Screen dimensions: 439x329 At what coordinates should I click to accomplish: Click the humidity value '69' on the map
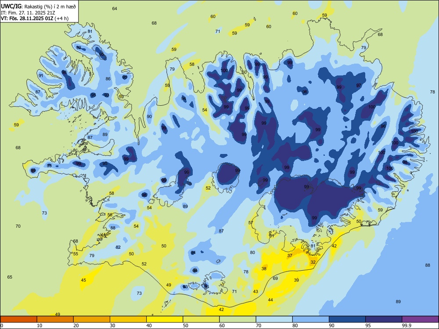click(275, 278)
